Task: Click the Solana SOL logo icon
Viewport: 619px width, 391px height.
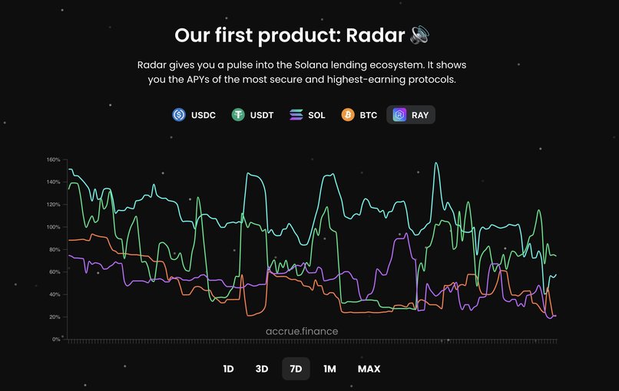Action: pos(296,115)
